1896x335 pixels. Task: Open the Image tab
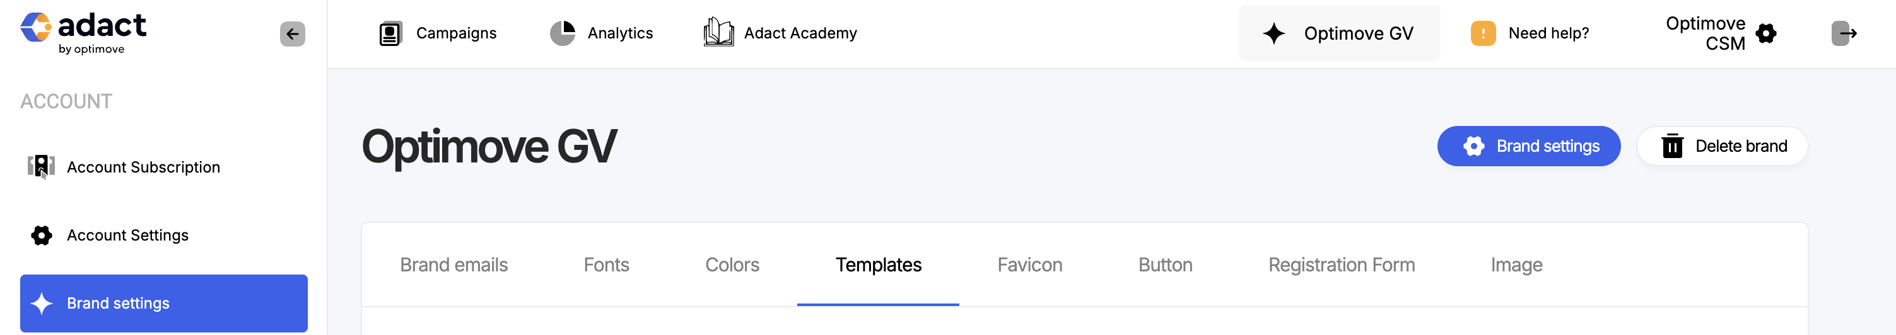(x=1516, y=265)
